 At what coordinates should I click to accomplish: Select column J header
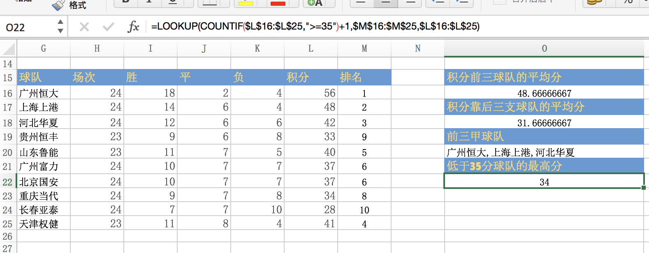coord(204,48)
